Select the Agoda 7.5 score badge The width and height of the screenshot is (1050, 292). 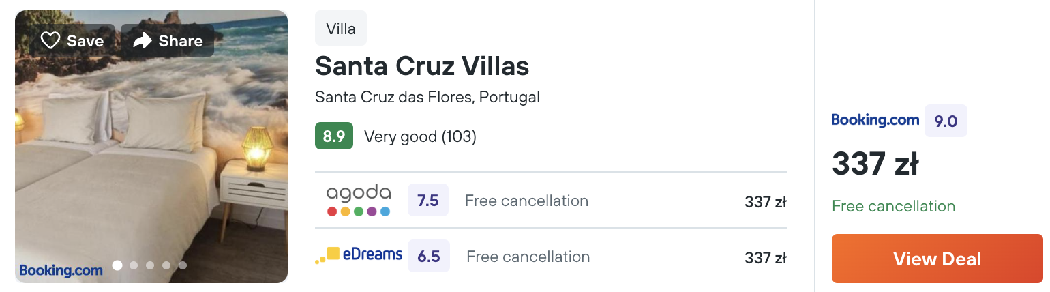pos(428,201)
